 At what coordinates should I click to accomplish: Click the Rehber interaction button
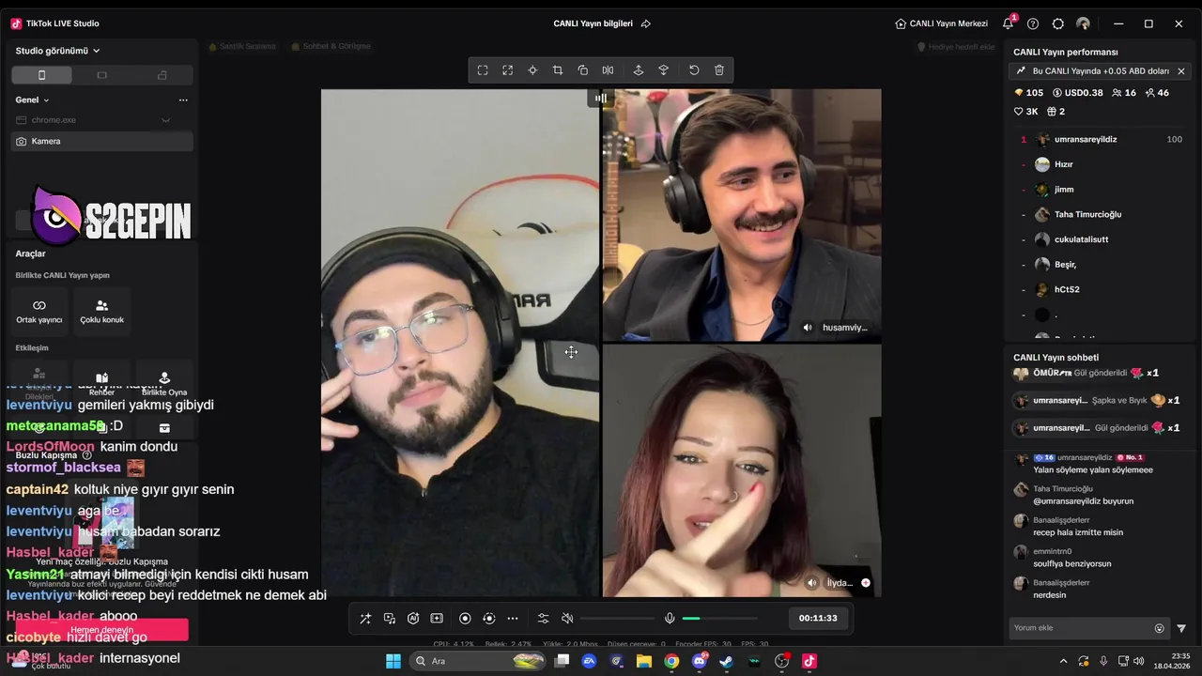tap(101, 383)
